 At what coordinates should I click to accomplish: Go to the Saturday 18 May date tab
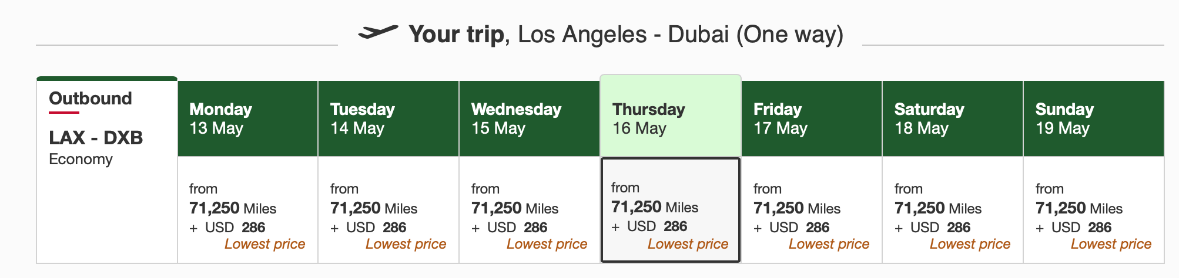[x=953, y=118]
